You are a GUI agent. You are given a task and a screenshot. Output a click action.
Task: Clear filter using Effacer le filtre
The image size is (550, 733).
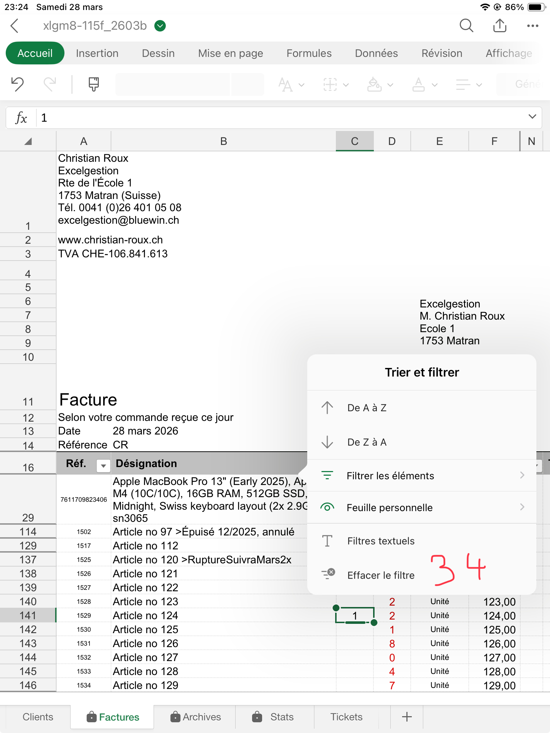(381, 575)
